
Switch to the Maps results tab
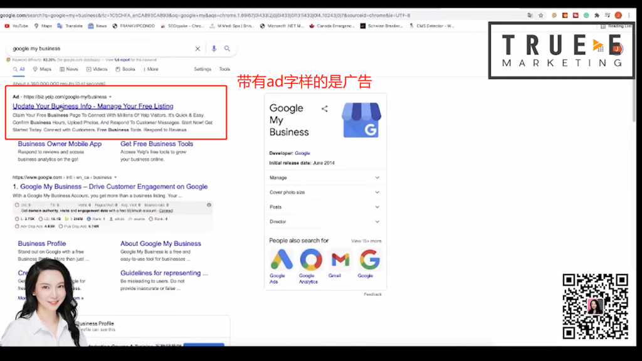pyautogui.click(x=42, y=69)
